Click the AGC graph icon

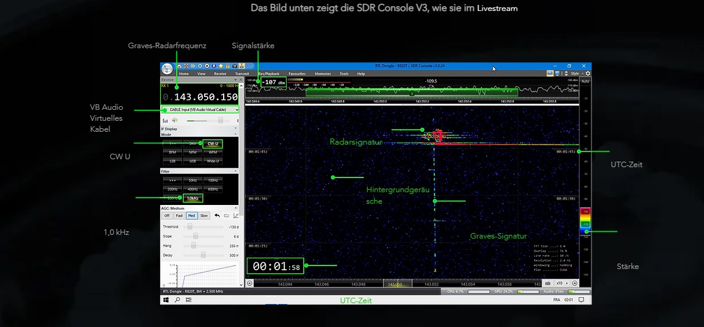(236, 215)
